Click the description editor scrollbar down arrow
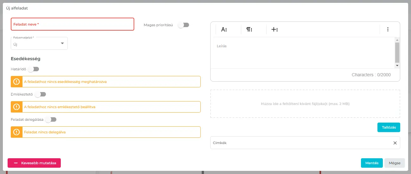411x174 pixels. point(397,66)
